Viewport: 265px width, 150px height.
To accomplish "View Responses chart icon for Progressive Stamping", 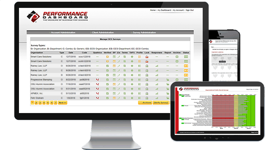I will (157, 80).
